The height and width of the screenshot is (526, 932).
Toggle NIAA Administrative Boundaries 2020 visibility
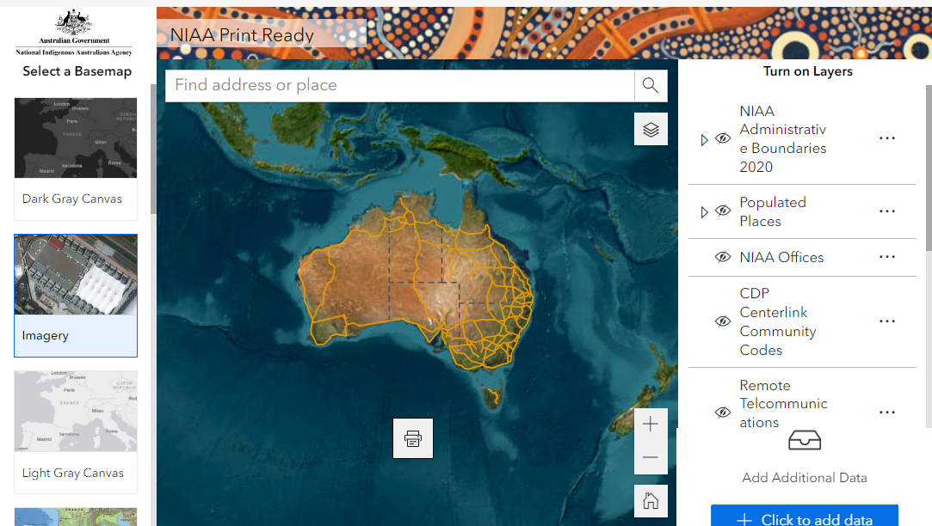(723, 138)
